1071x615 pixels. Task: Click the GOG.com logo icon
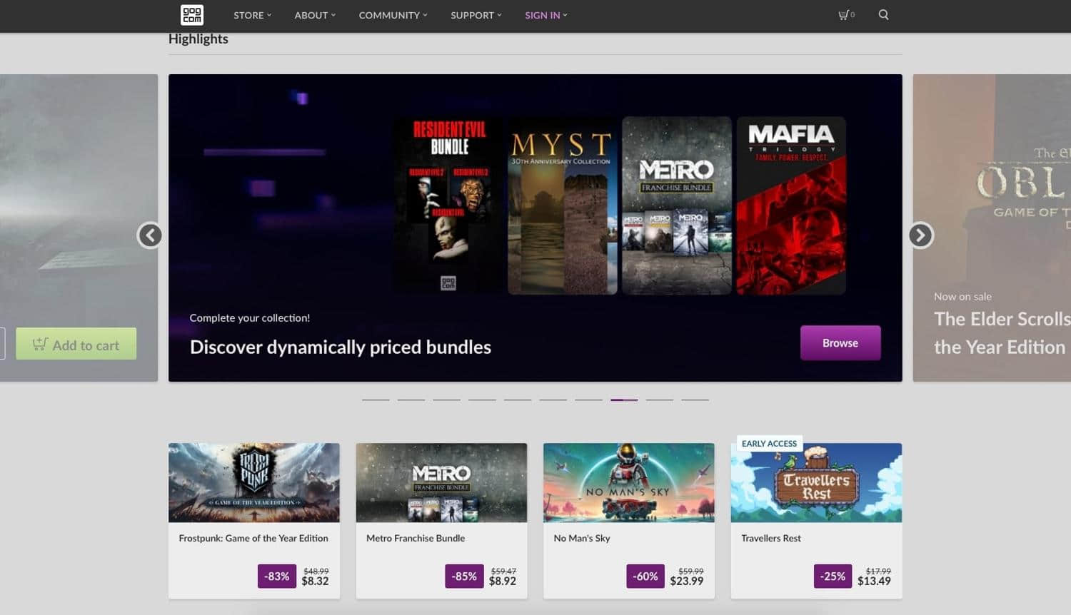click(x=191, y=15)
